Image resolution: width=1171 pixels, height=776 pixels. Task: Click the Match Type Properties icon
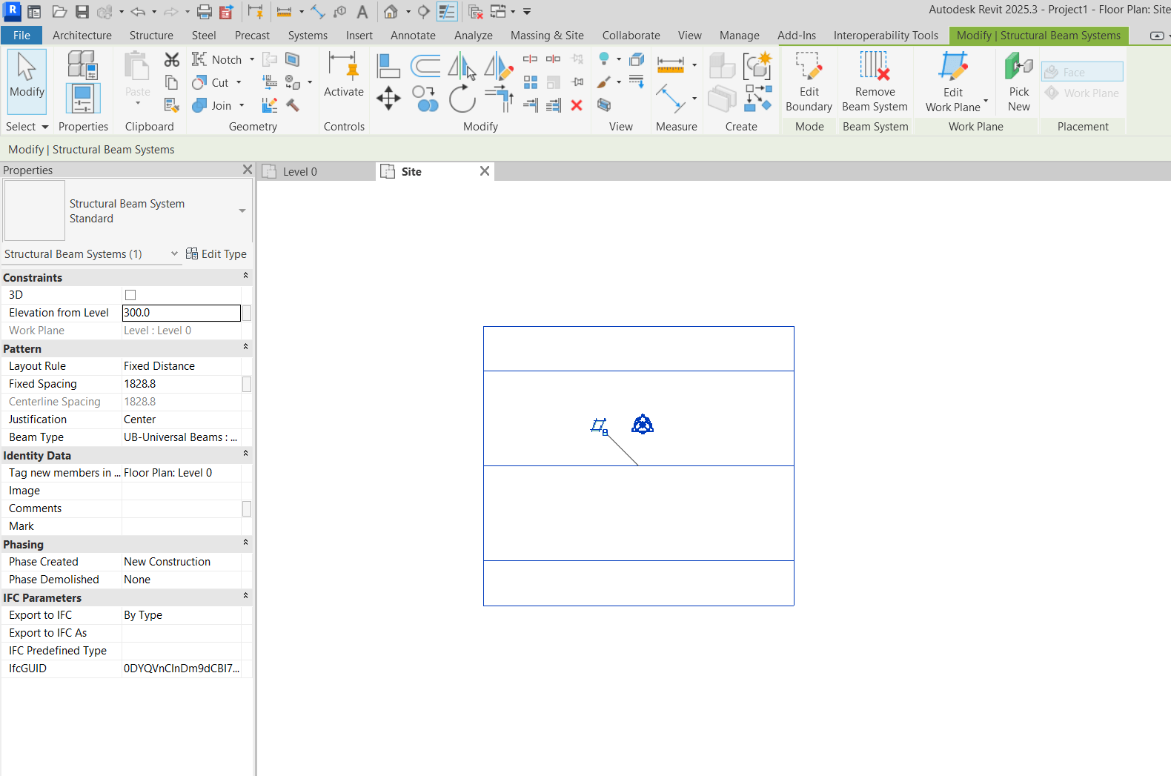coord(172,105)
